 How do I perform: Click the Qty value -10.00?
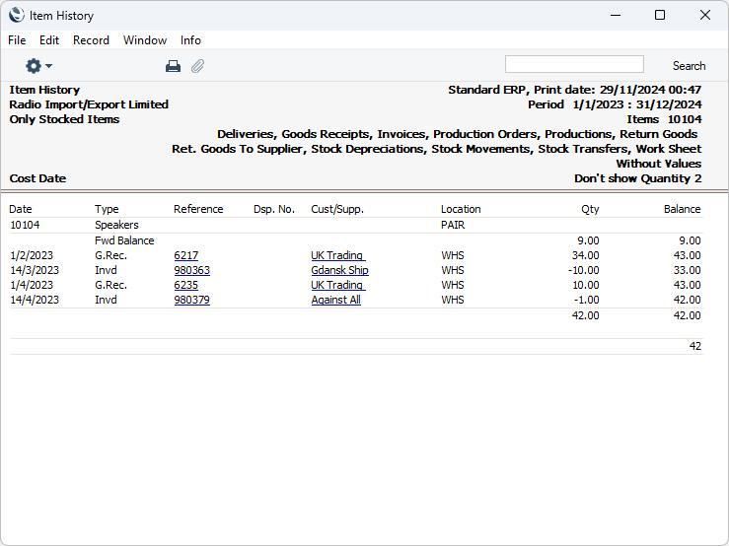click(x=583, y=270)
